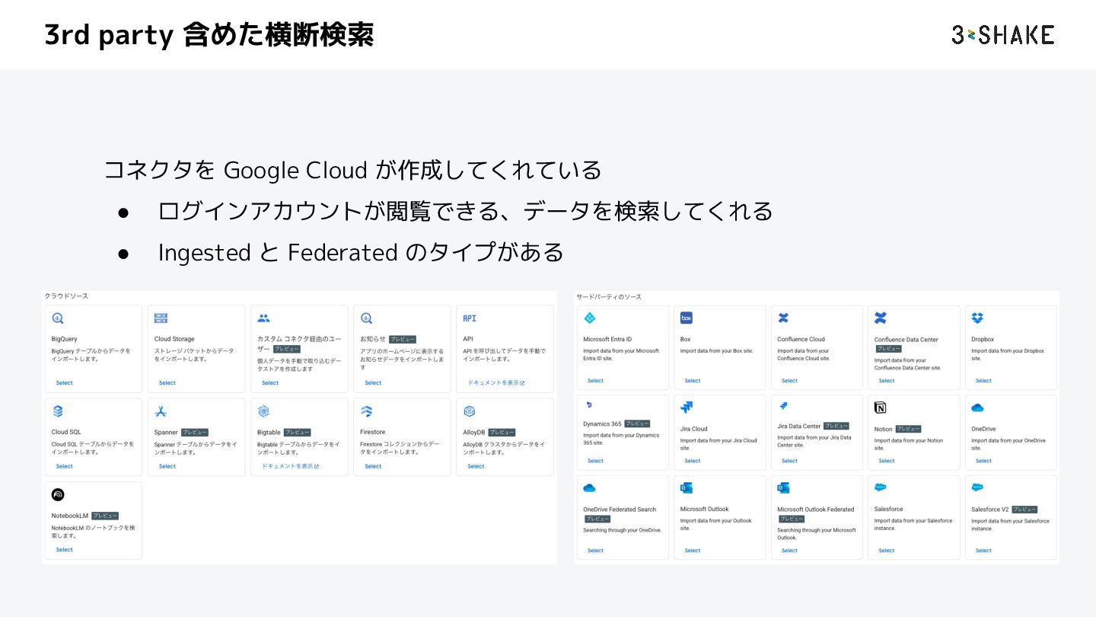Click the Microsoft Outlook Federated icon
1096x617 pixels.
(783, 488)
